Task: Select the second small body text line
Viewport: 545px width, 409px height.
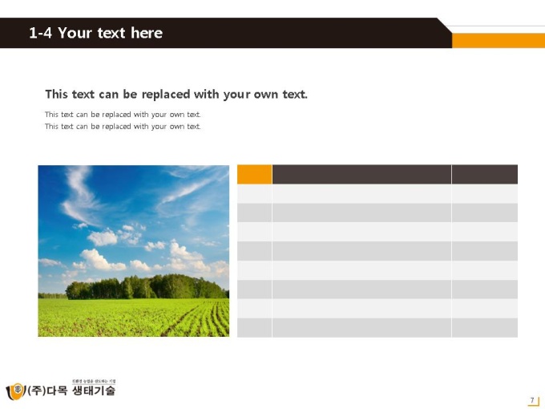Action: [123, 127]
